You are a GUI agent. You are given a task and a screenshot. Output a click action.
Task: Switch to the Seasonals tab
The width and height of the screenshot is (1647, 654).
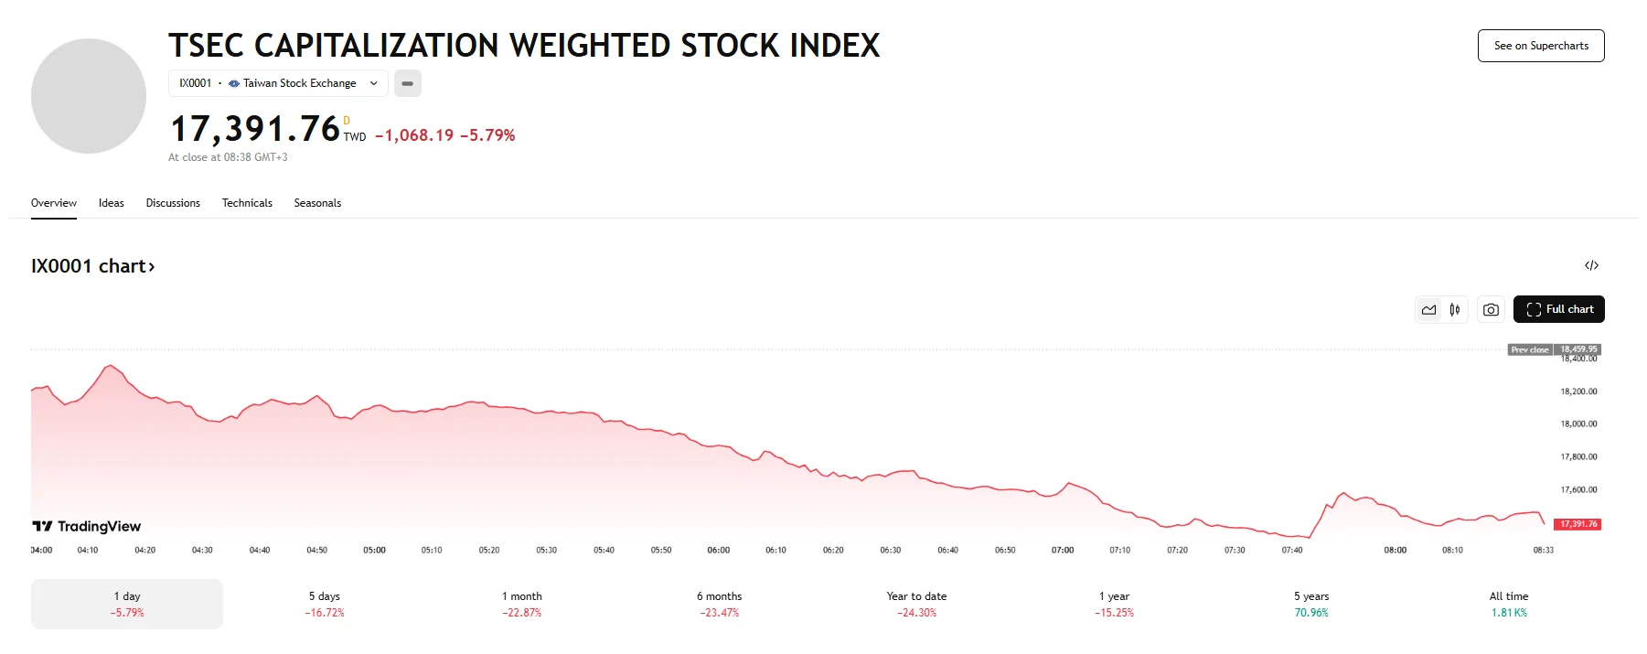[x=317, y=203]
